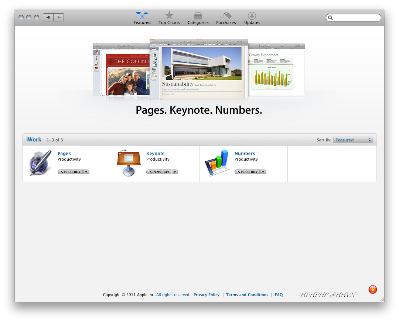Navigate back with the left arrow
The image size is (399, 322).
click(x=48, y=17)
